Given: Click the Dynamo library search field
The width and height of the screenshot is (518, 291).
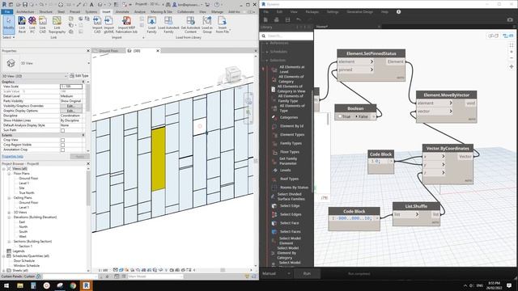Looking at the screenshot, I should click(x=287, y=36).
